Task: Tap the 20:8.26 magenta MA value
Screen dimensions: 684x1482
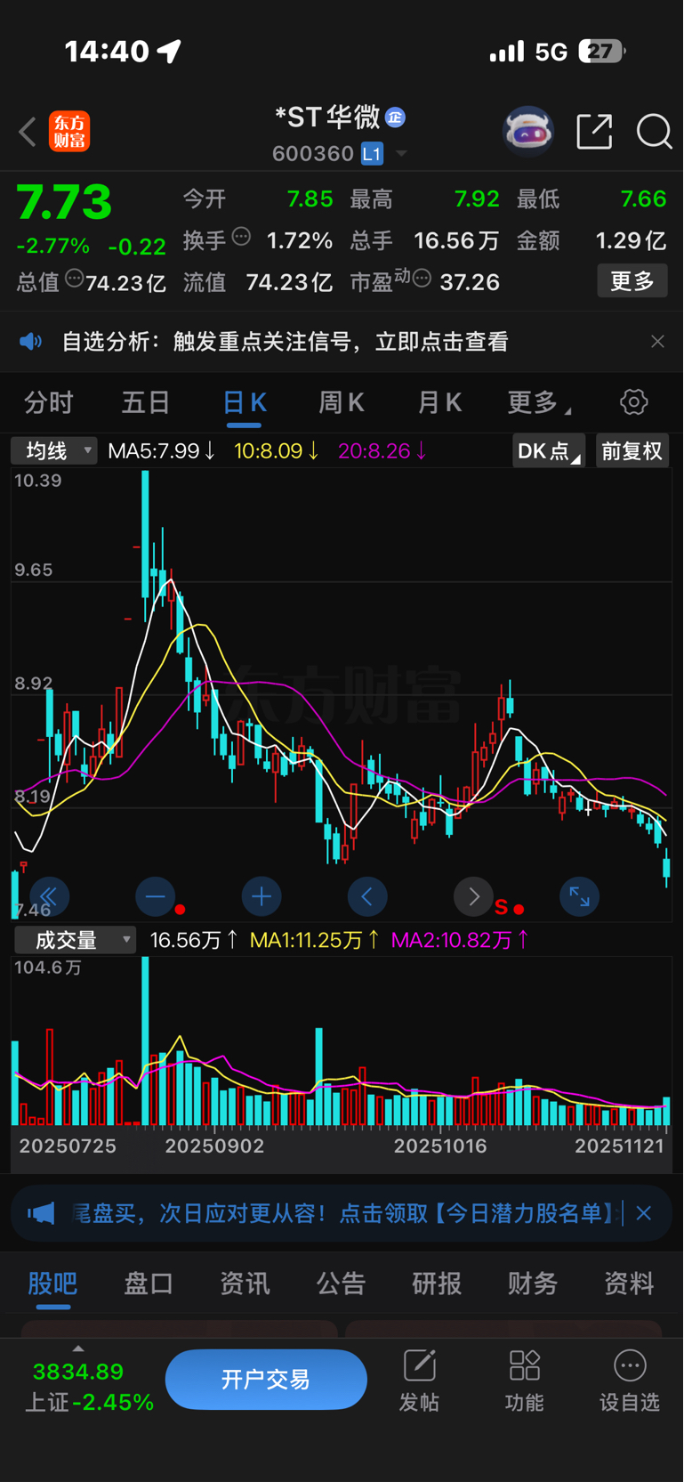Action: click(382, 451)
